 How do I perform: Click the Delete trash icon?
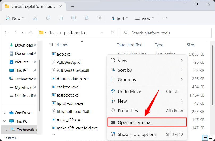pyautogui.click(x=99, y=18)
